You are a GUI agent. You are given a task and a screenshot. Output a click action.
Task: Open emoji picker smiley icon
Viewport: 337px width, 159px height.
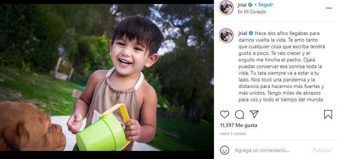[x=225, y=150]
